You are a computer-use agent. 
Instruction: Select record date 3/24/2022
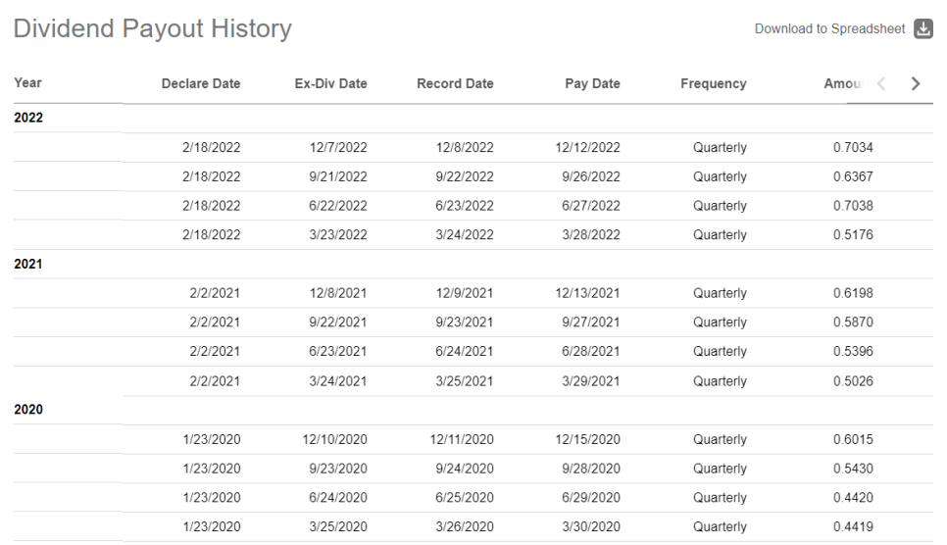(465, 234)
